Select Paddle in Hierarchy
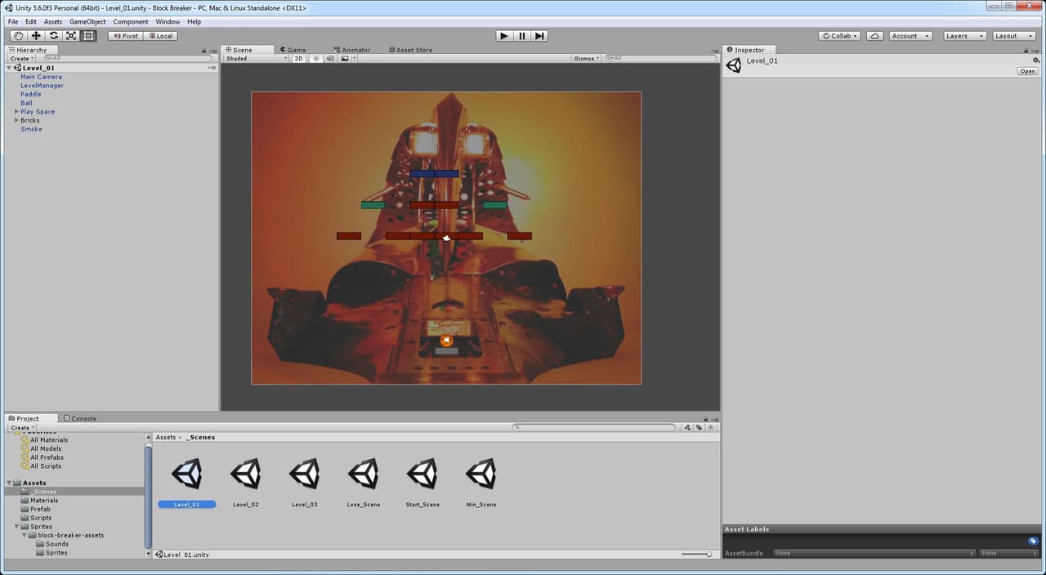 [31, 94]
